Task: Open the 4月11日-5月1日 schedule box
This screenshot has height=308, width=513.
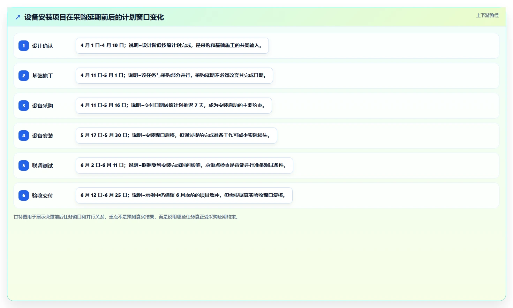Action: (x=174, y=76)
